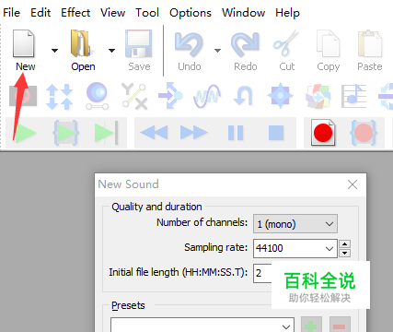Click the Record selection braces icon
This screenshot has height=332, width=393.
click(x=364, y=133)
